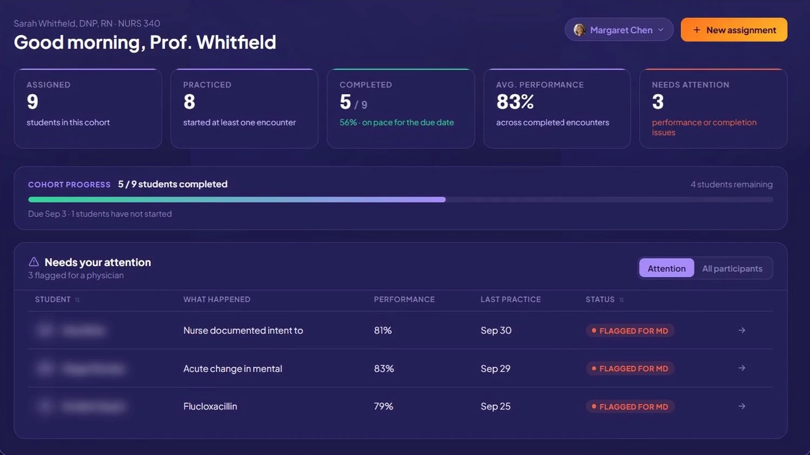Click '56% · on pace for the due date'
Viewport: 810px width, 455px height.
[396, 123]
